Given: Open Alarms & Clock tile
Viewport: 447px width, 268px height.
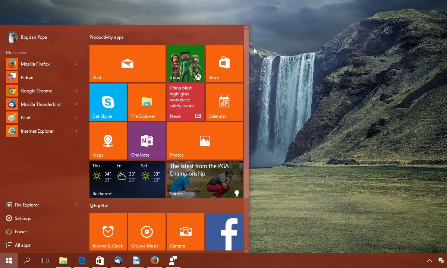Looking at the screenshot, I should point(108,232).
